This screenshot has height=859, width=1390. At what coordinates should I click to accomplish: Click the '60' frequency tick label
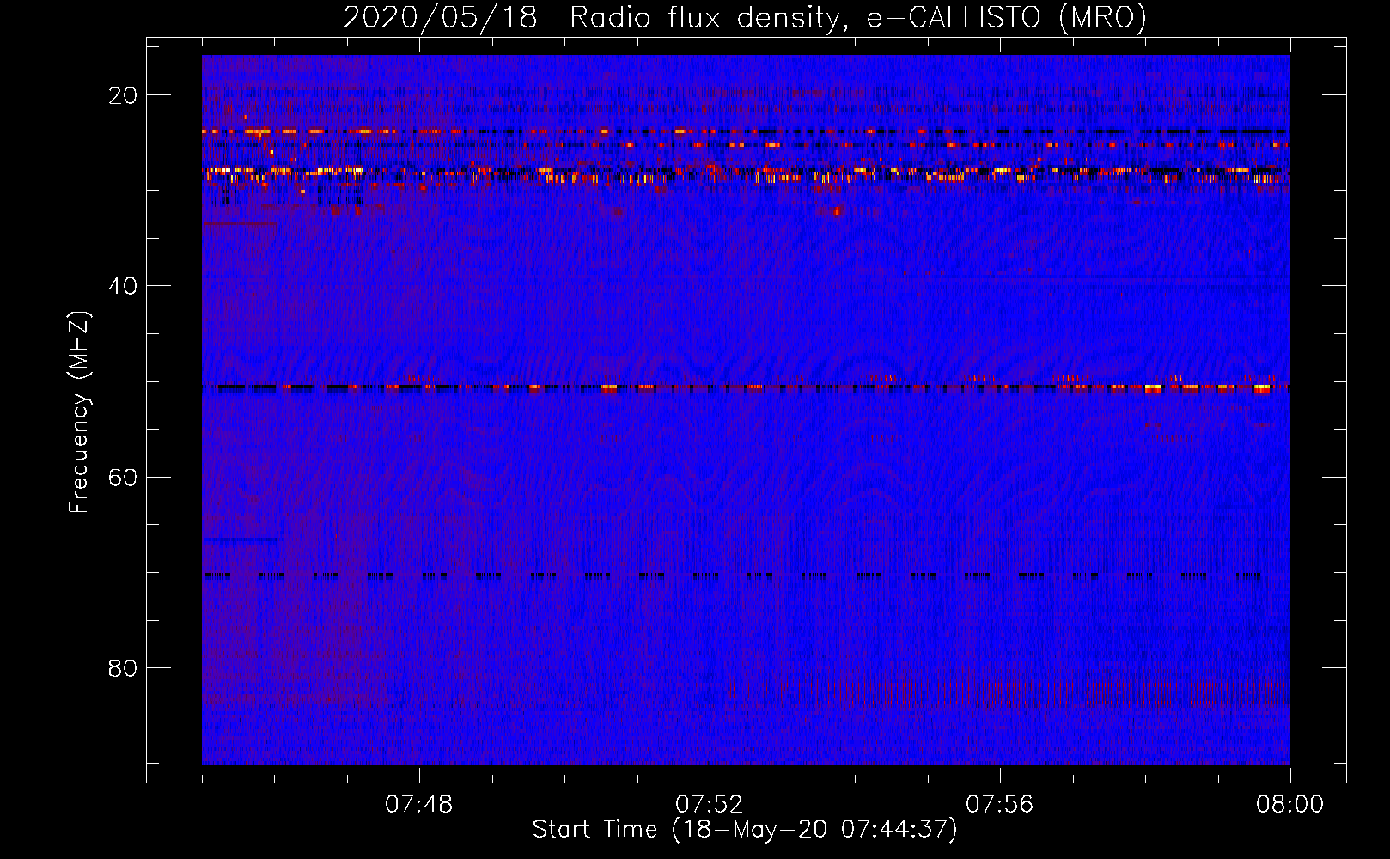coord(124,477)
